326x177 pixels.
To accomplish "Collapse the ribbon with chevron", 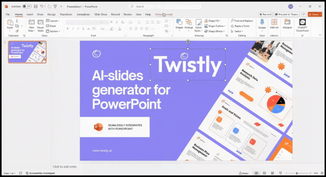I will pos(320,35).
